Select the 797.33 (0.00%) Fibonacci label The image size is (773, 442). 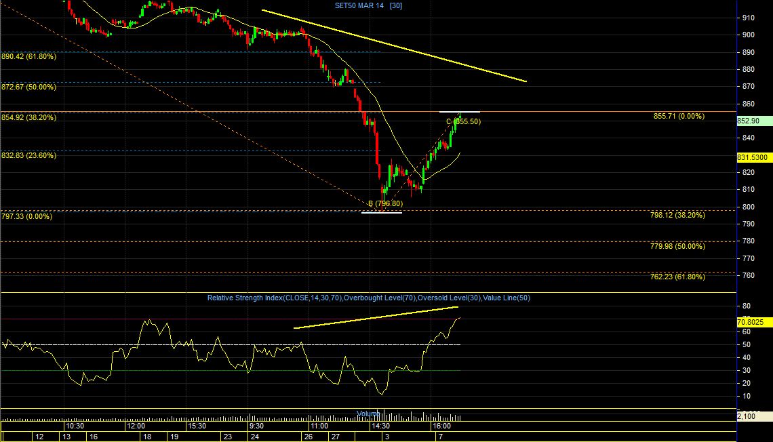[x=27, y=216]
